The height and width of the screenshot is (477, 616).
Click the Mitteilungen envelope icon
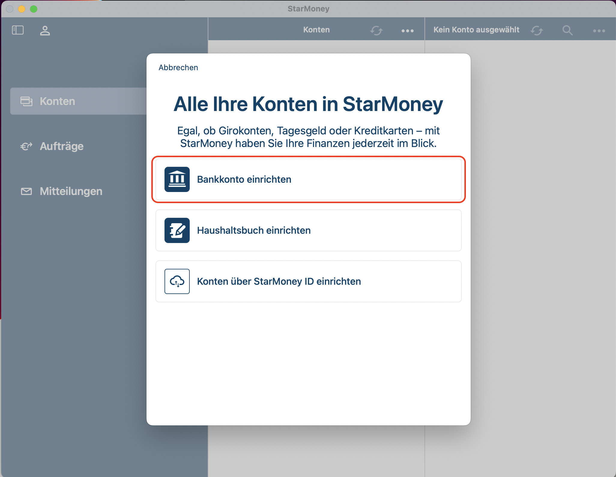(x=26, y=191)
